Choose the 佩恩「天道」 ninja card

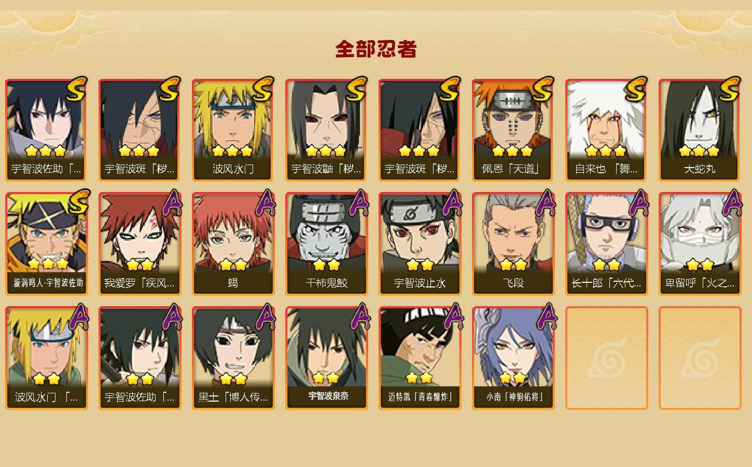tap(513, 130)
